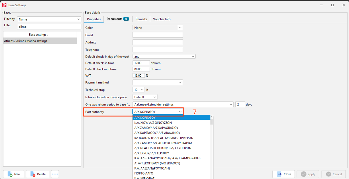Open the Filter by Name dropdown
This screenshot has width=349, height=179.
click(49, 19)
